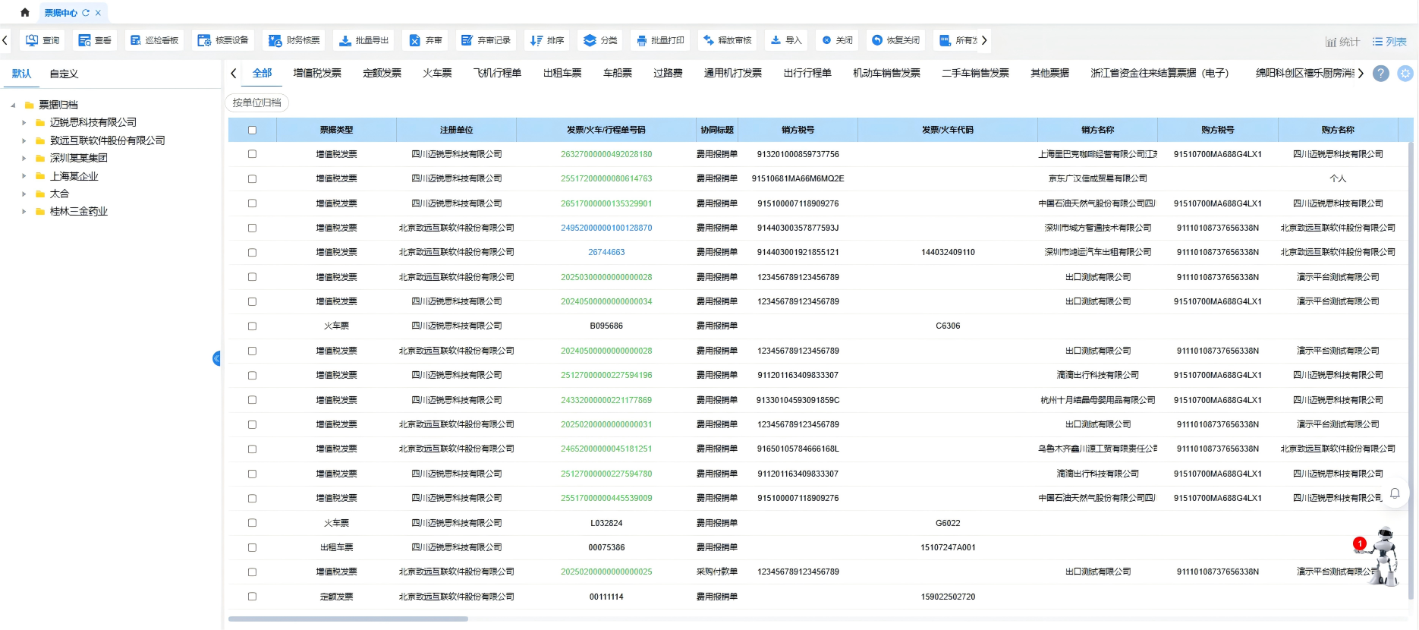
Task: Open 分类 classification tool
Action: (590, 40)
